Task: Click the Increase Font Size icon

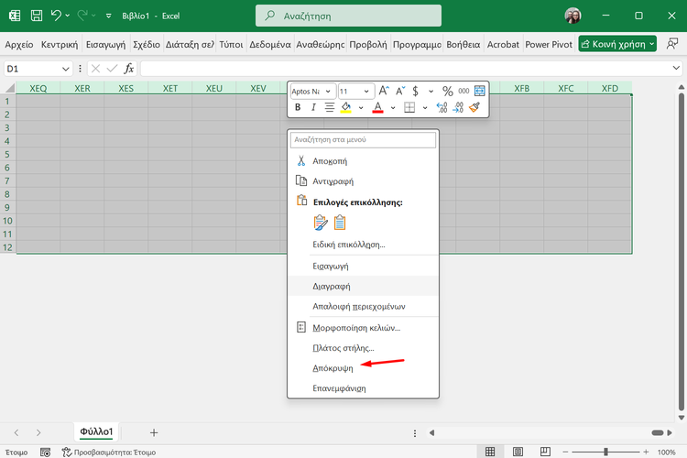Action: click(x=385, y=91)
